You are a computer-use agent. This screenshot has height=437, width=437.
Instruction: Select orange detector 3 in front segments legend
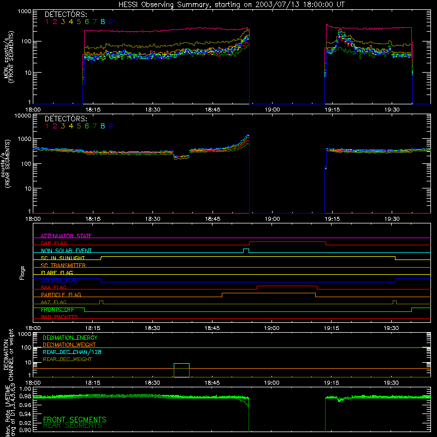tap(63, 21)
